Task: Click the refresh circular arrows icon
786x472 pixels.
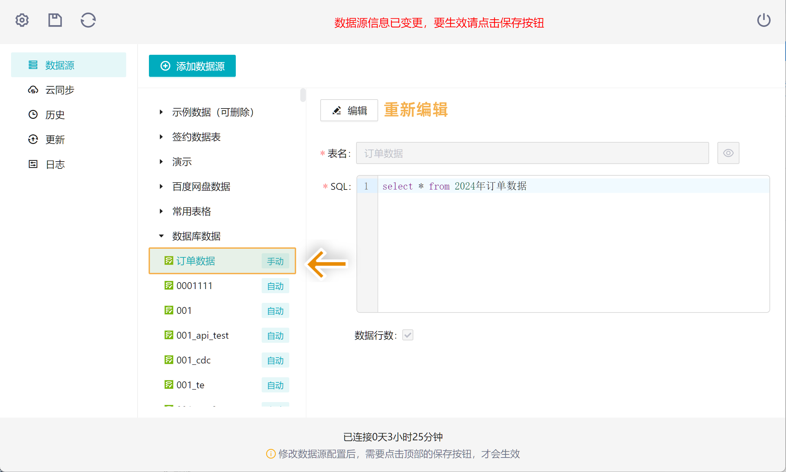Action: (88, 20)
